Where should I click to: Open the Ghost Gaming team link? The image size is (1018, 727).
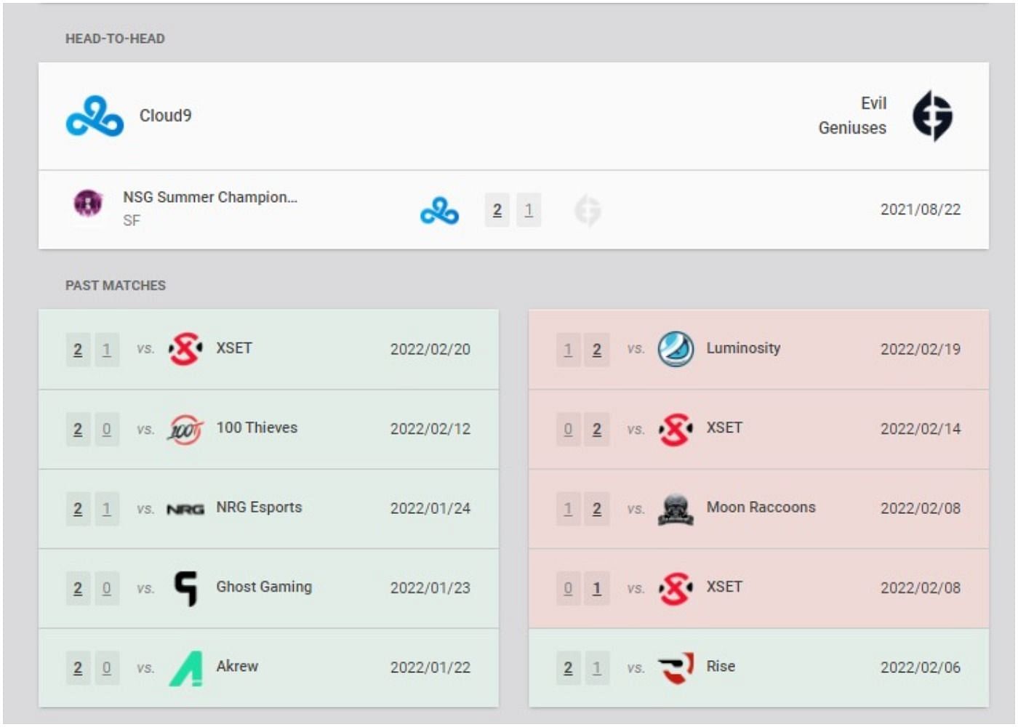[x=264, y=587]
